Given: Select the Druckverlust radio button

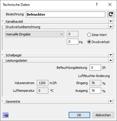Looking at the screenshot, I should coord(89,42).
